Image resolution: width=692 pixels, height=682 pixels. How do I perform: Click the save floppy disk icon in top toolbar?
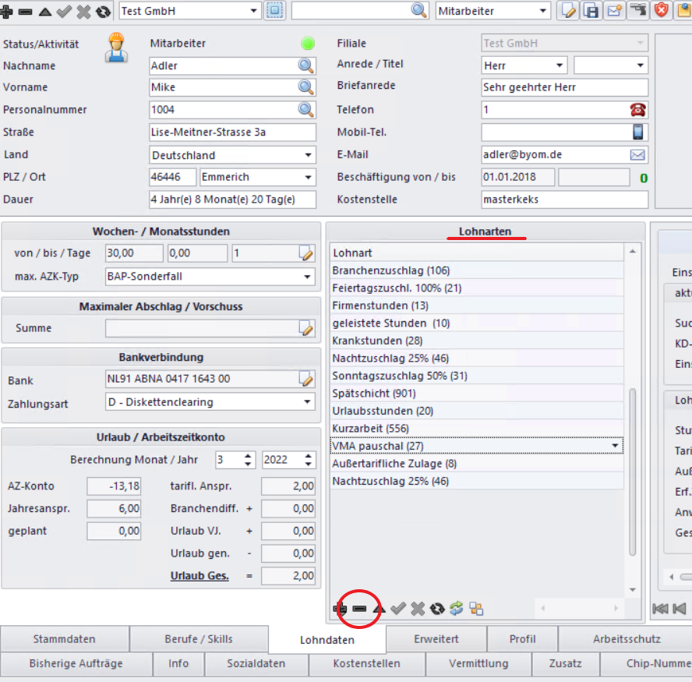point(591,10)
